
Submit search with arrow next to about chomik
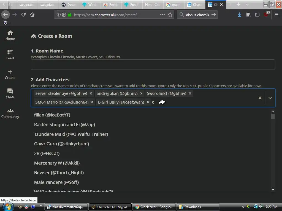pos(214,15)
